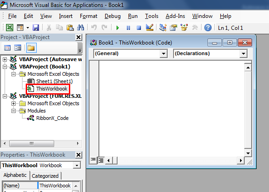Collapse VBAProject (Book1) tree node

tap(5, 67)
